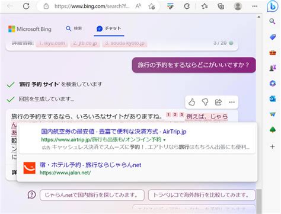This screenshot has height=214, width=281.
Task: Click the address bar URL field
Action: click(92, 7)
